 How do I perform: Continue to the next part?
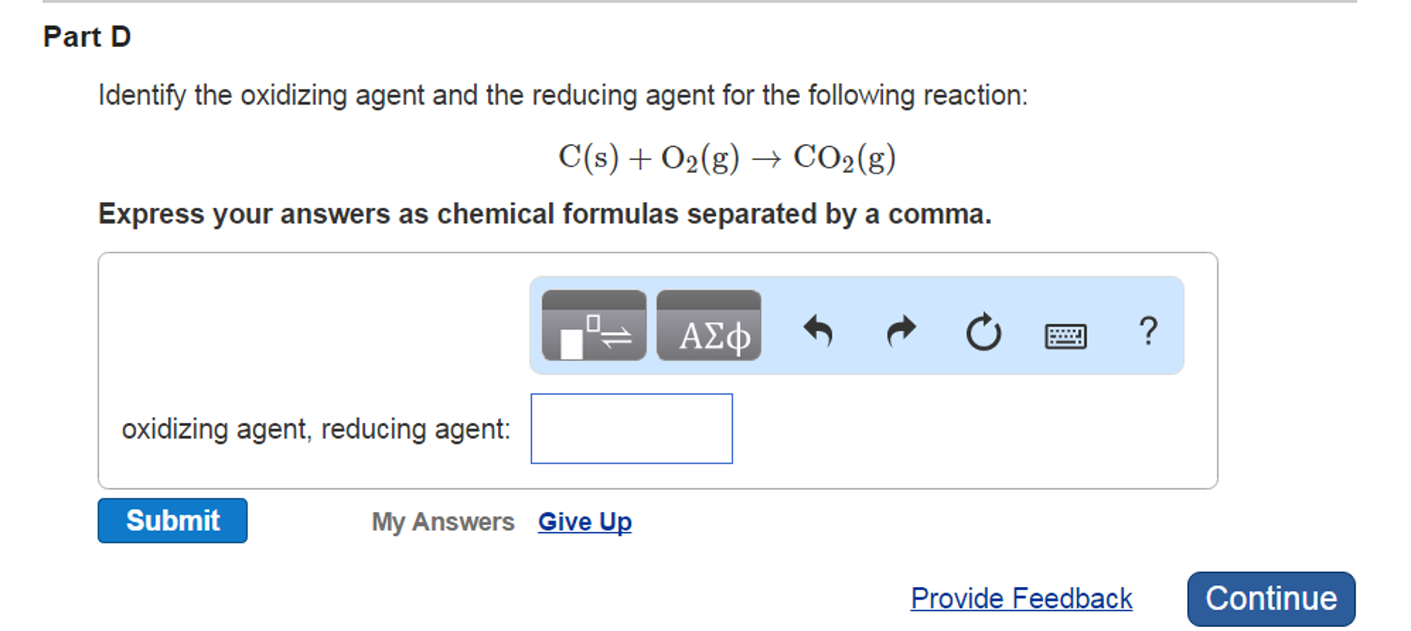coord(1270,597)
